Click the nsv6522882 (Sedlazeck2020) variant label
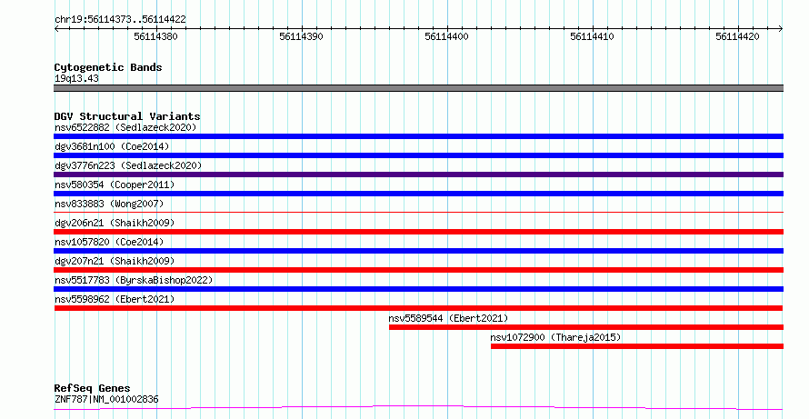 (125, 127)
